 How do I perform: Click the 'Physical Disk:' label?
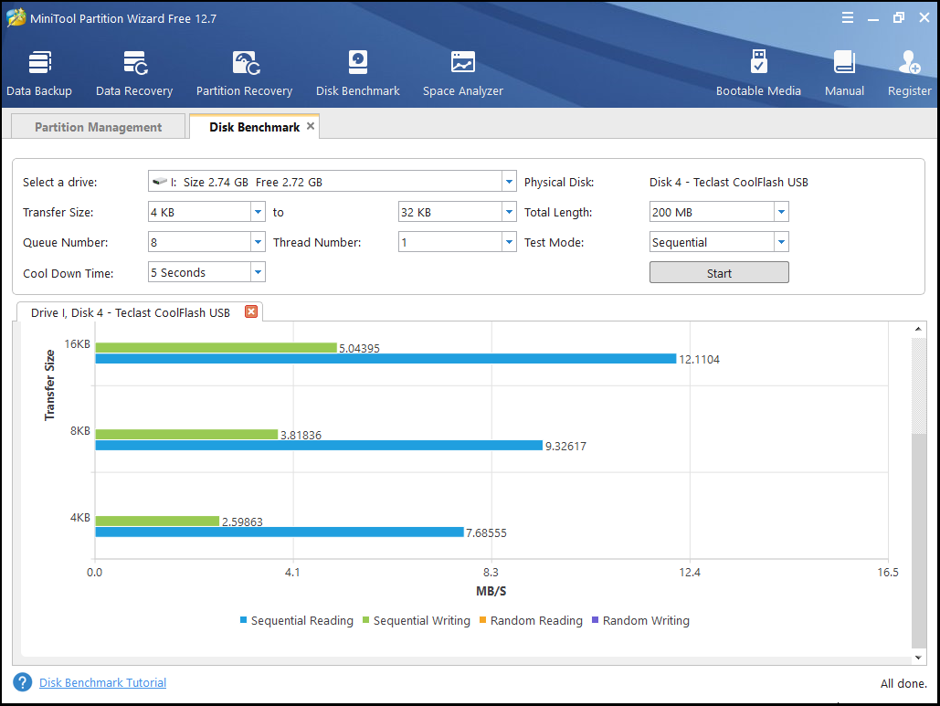[x=559, y=182]
